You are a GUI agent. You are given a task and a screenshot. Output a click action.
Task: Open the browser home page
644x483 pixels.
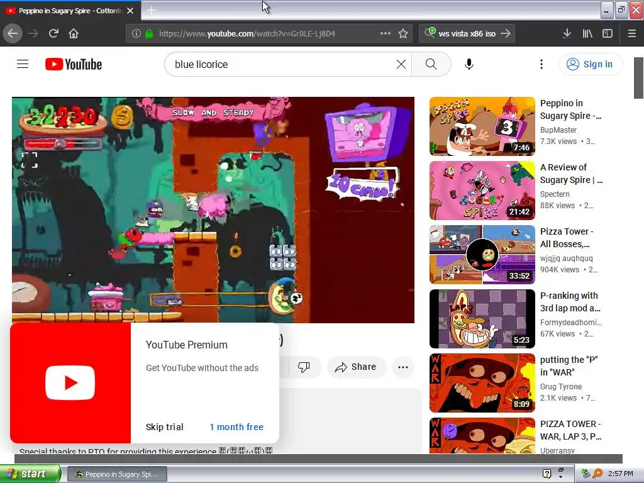[x=74, y=33]
